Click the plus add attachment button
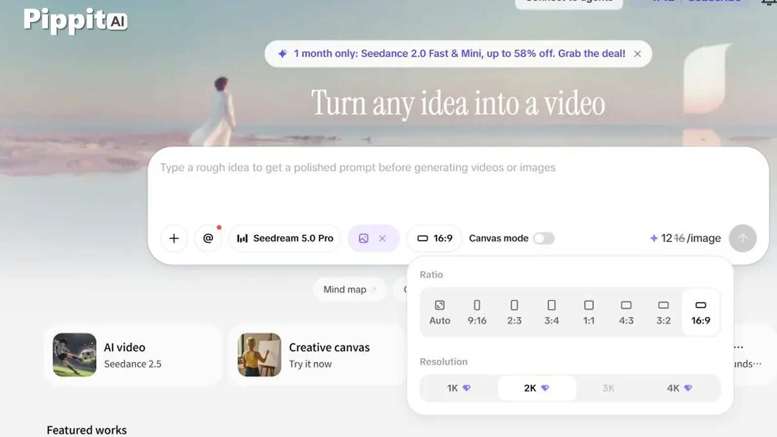Screen dimensions: 777x437 point(174,238)
